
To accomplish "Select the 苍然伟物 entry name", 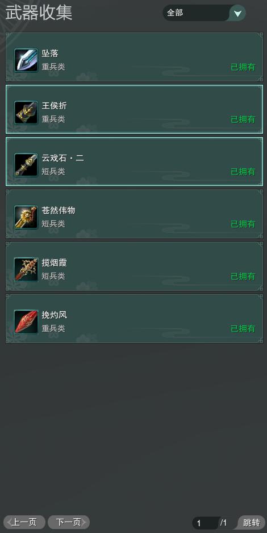I will (59, 210).
